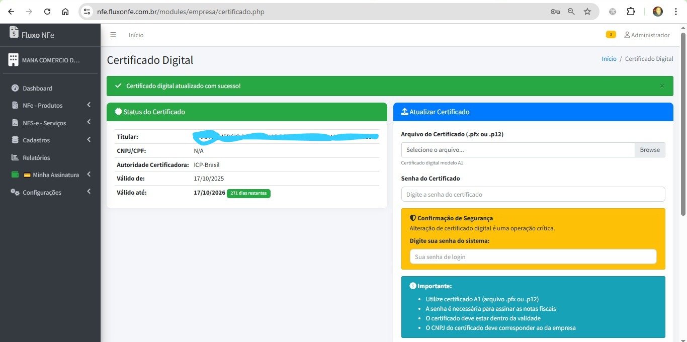Click the Cadastros sidebar icon

pyautogui.click(x=15, y=140)
